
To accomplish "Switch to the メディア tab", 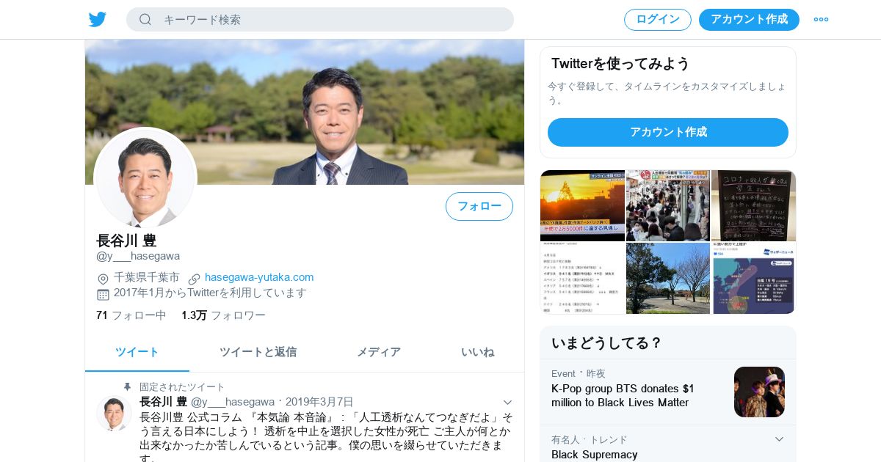I will tap(379, 352).
